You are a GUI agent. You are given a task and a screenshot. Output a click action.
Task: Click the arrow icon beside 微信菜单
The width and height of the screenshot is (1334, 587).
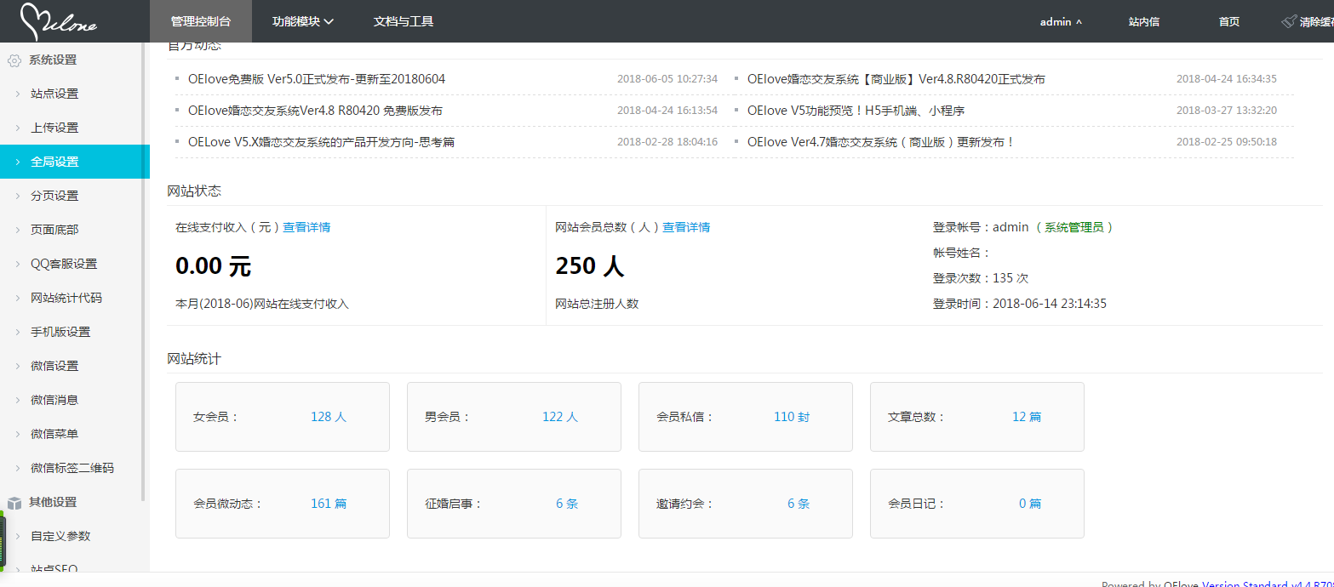coord(17,435)
